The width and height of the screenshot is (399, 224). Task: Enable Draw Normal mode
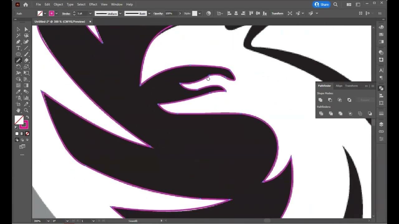point(17,140)
